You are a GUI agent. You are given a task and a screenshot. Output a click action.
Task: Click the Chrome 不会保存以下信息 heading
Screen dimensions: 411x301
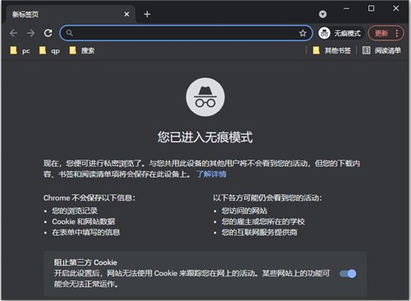[90, 197]
